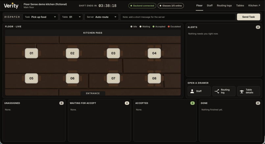265x144 pixels.
Task: Click the OPEN A DRAWER heading
Action: tap(198, 83)
